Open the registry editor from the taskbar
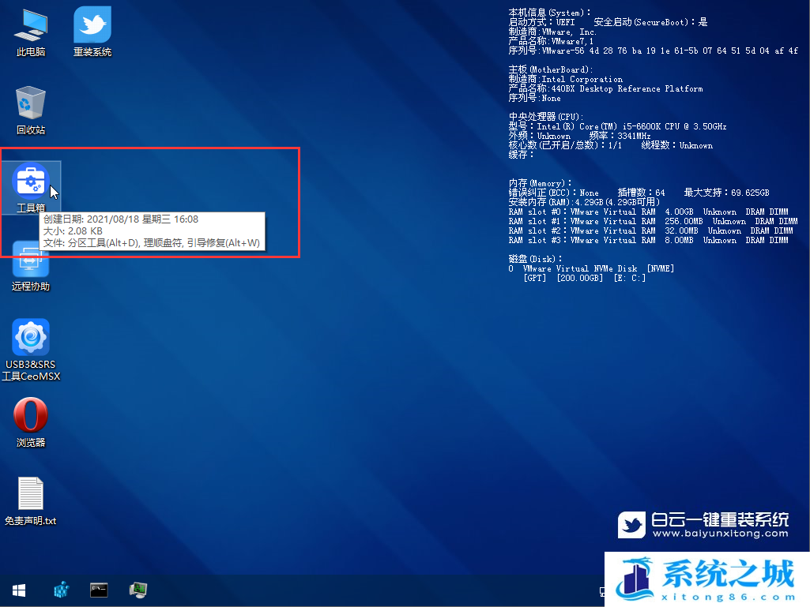810x607 pixels. tap(61, 590)
